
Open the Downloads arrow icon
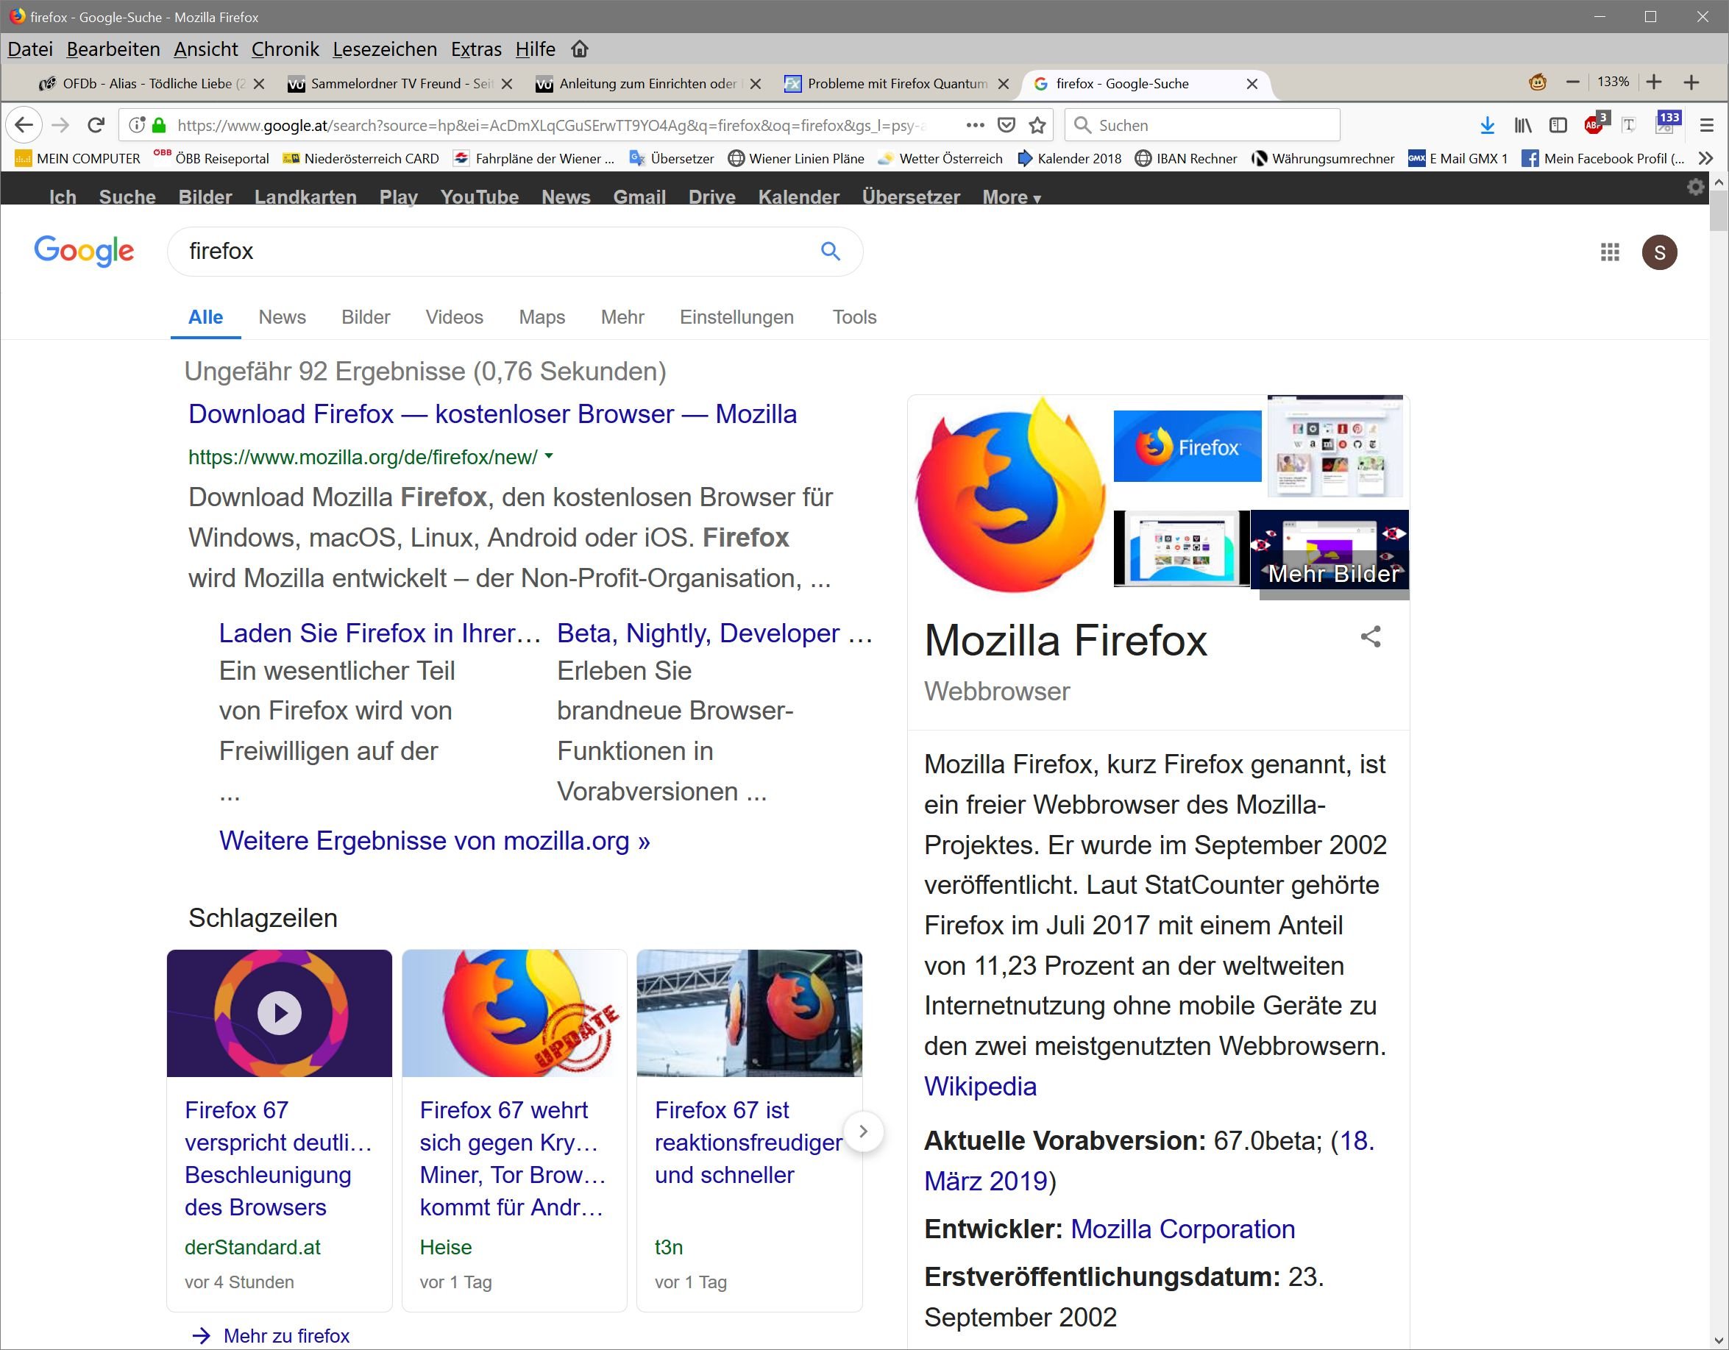click(x=1487, y=125)
